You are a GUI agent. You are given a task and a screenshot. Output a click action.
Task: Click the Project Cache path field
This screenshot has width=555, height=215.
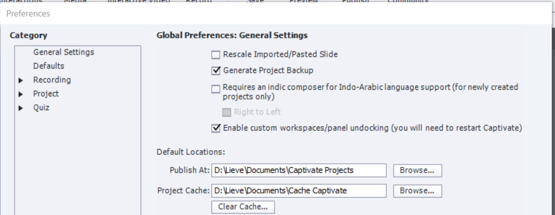299,191
